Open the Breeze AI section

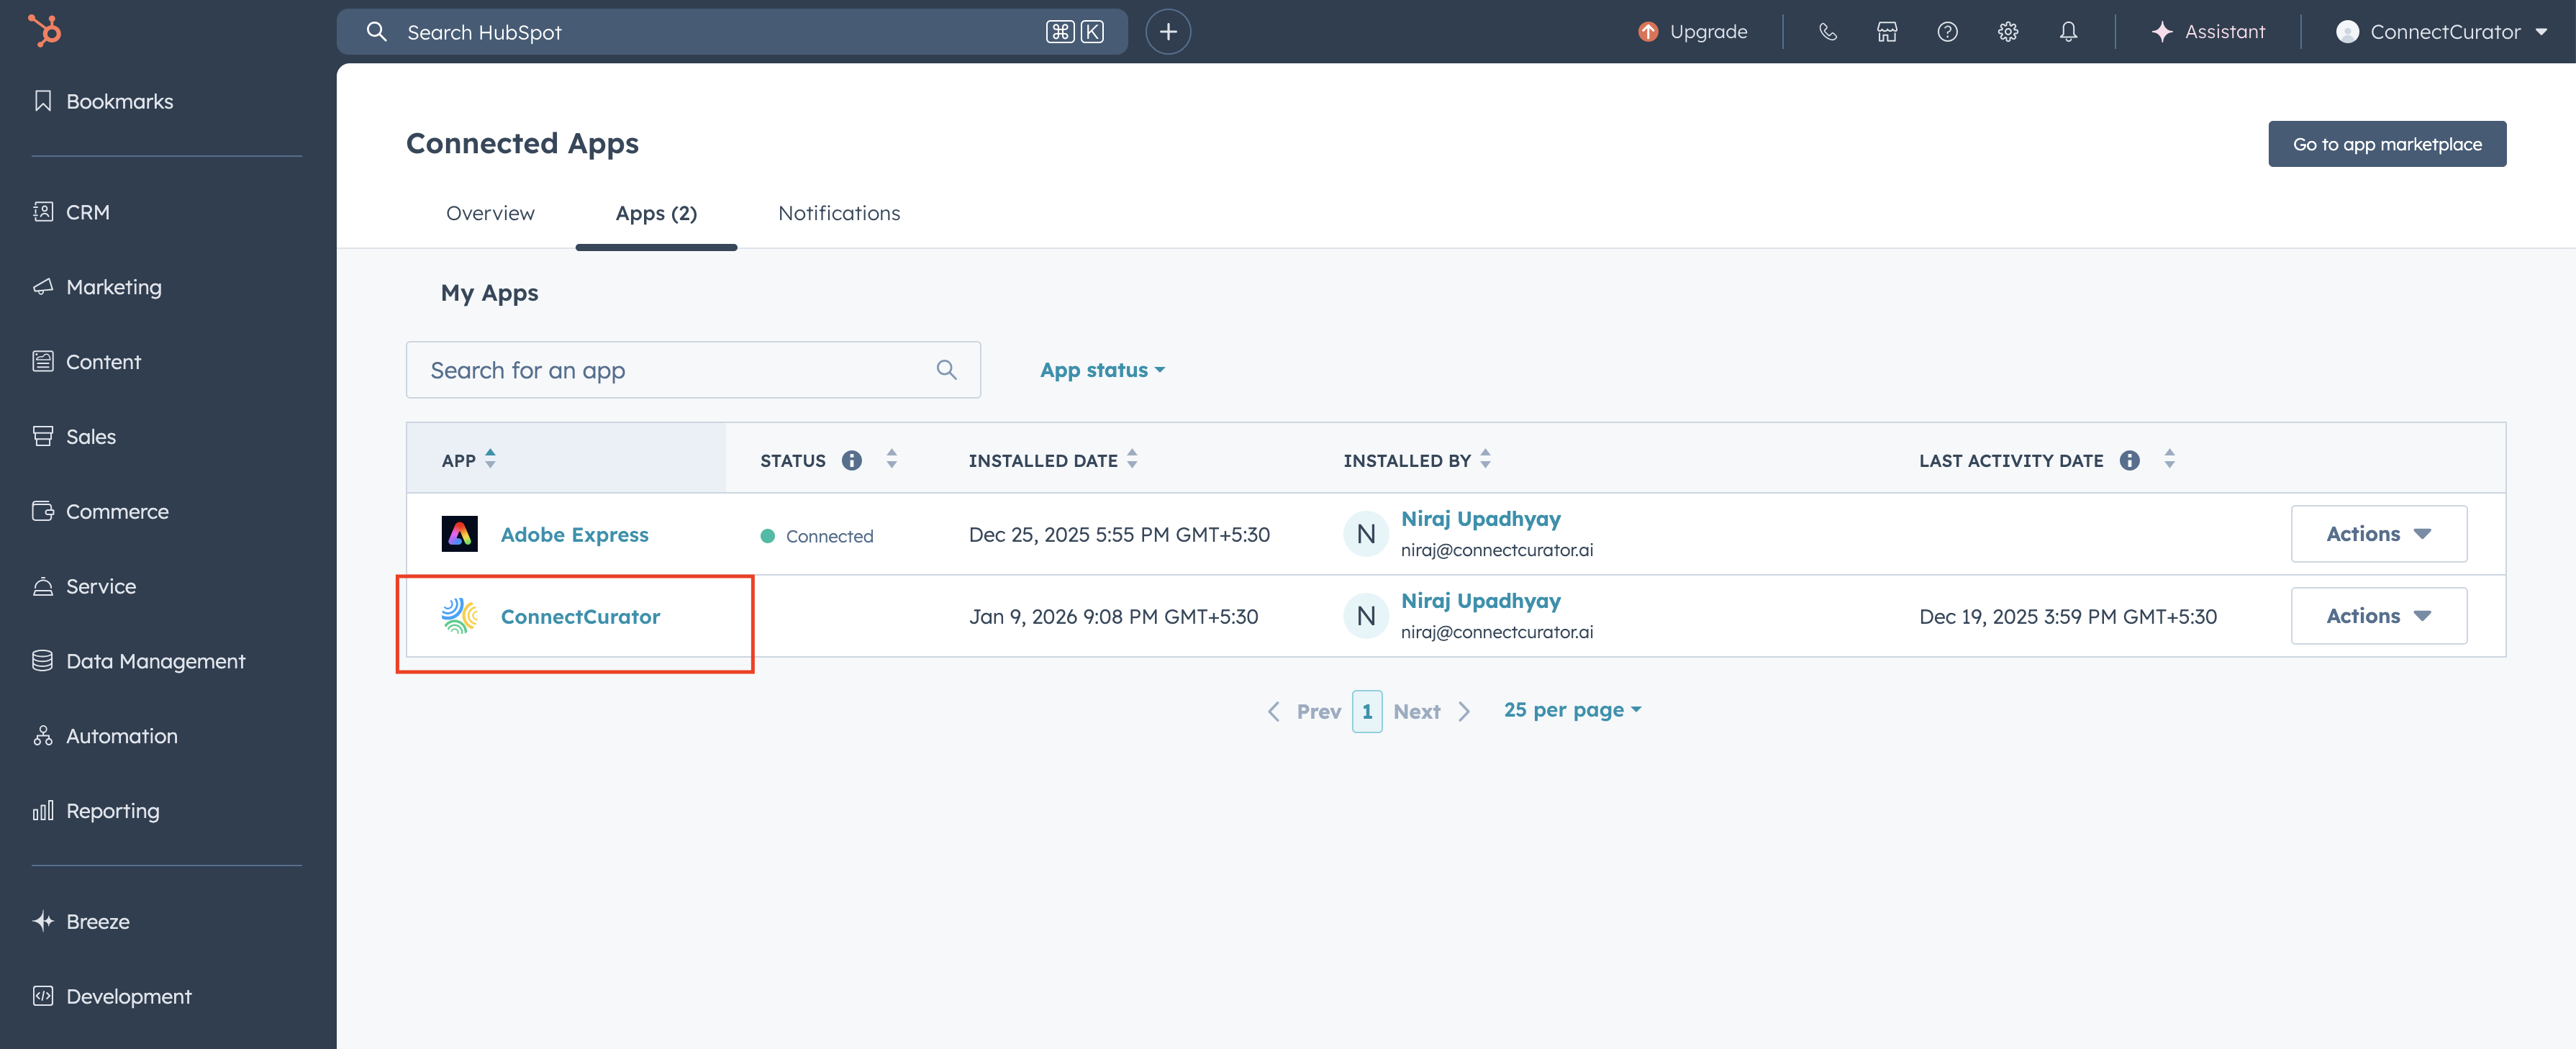[x=97, y=921]
